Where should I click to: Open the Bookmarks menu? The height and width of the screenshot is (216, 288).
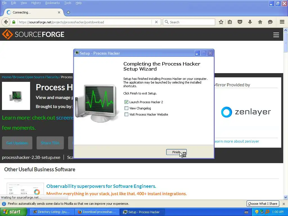52,3
